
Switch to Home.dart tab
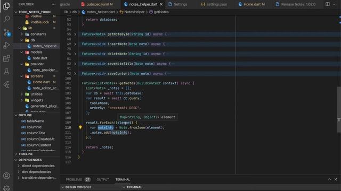(x=251, y=4)
